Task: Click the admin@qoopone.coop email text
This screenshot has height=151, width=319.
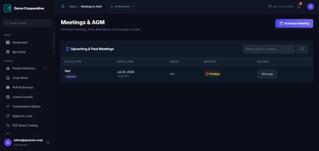Action: click(x=28, y=140)
